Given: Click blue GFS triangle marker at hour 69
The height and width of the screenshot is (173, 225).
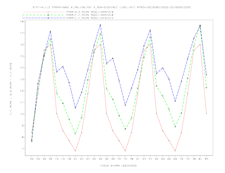Looking at the screenshot, I should pos(175,101).
